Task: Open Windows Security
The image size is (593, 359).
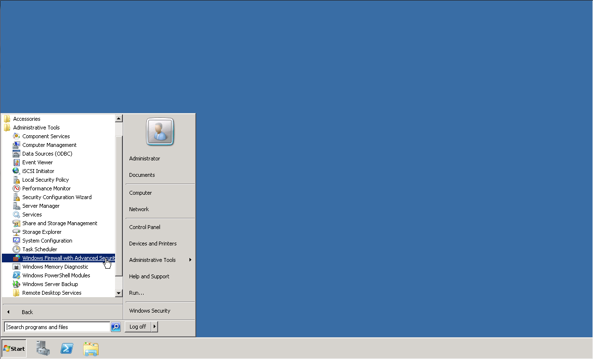Action: tap(150, 311)
